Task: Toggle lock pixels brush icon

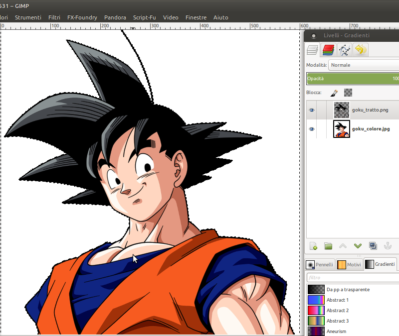Action: (335, 93)
